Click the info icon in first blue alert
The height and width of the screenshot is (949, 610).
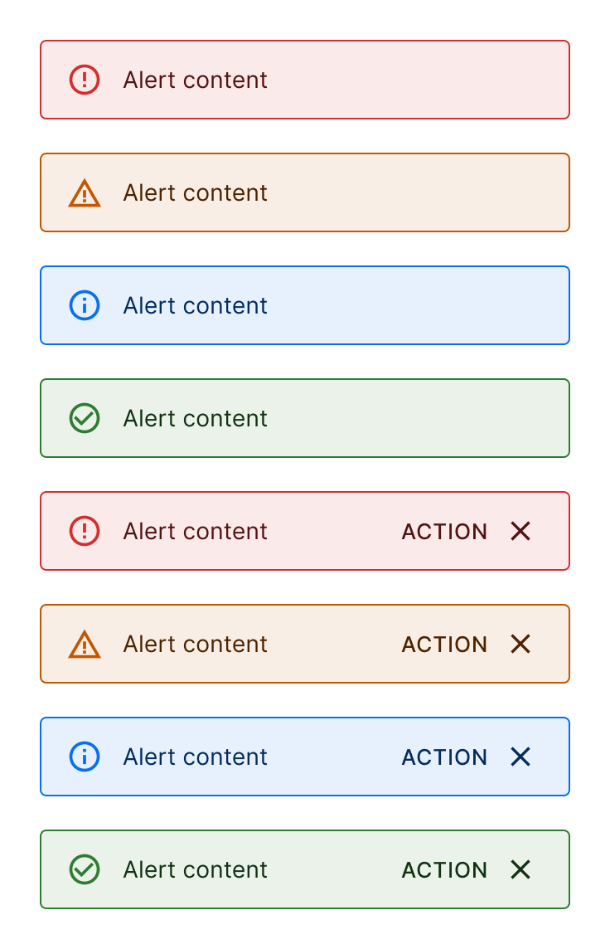(85, 305)
